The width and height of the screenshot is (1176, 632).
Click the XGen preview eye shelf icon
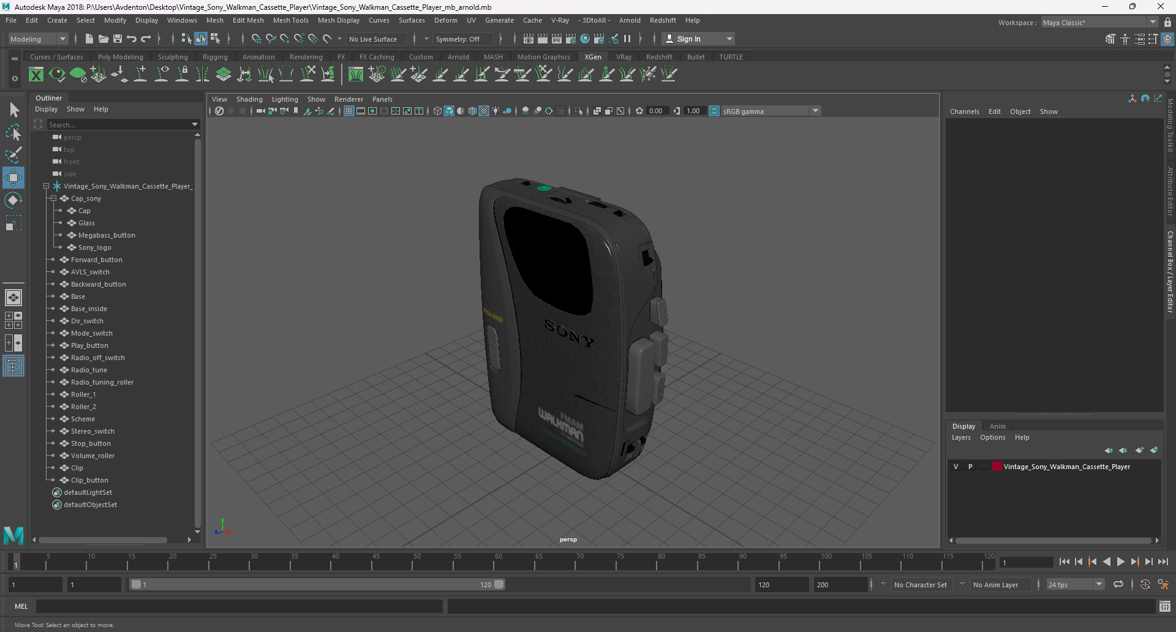(x=57, y=75)
